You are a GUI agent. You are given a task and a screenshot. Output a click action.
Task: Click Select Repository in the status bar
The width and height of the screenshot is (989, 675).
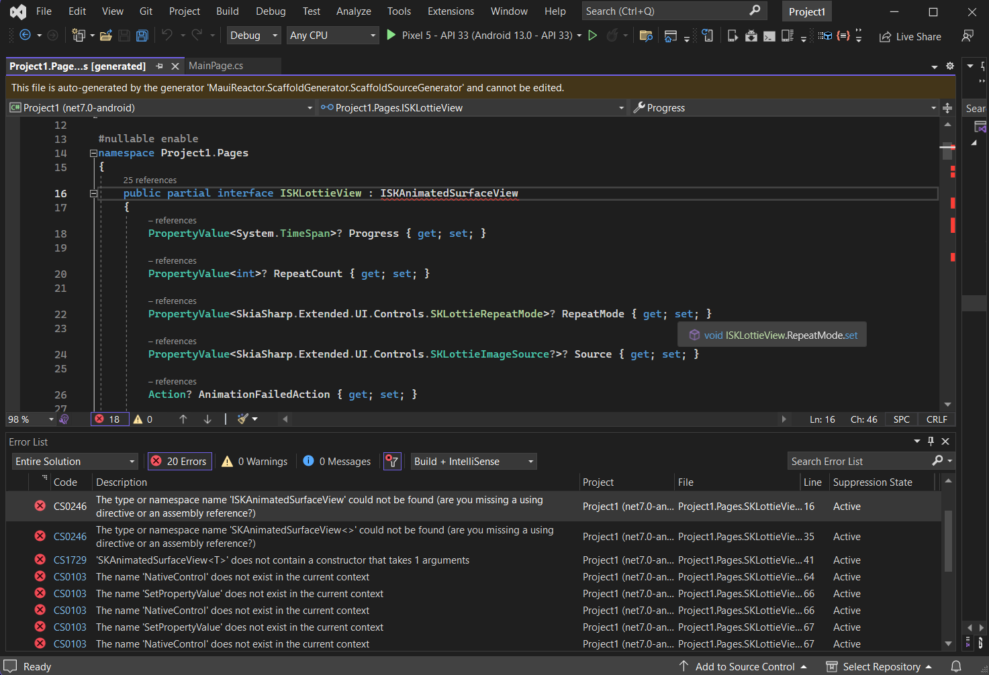click(x=880, y=666)
